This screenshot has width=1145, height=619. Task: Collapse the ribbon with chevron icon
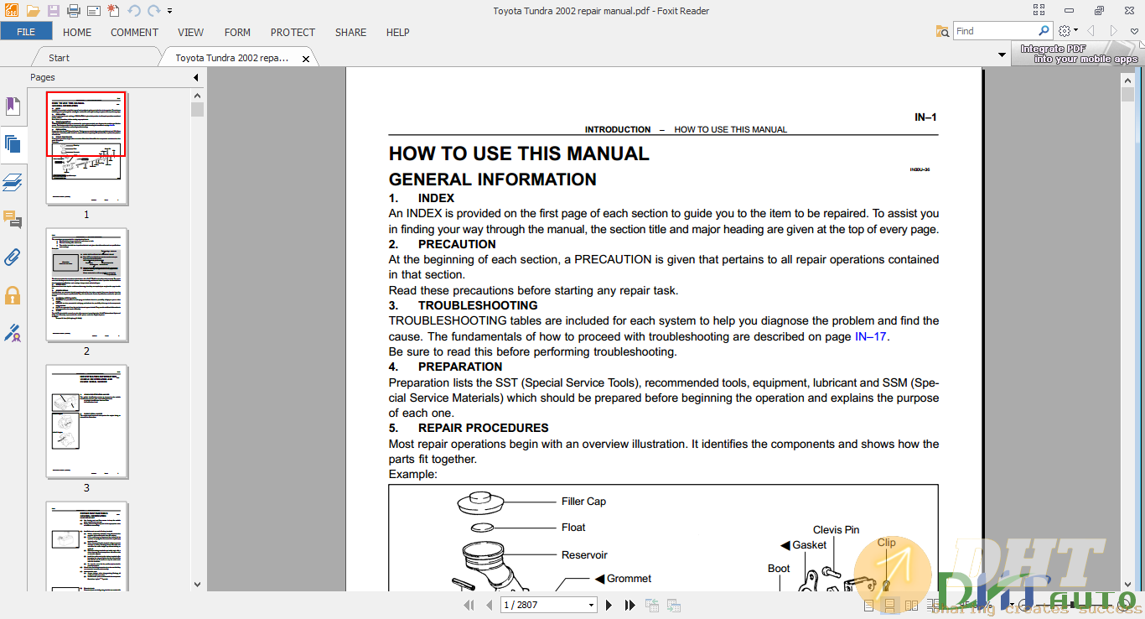click(1134, 31)
